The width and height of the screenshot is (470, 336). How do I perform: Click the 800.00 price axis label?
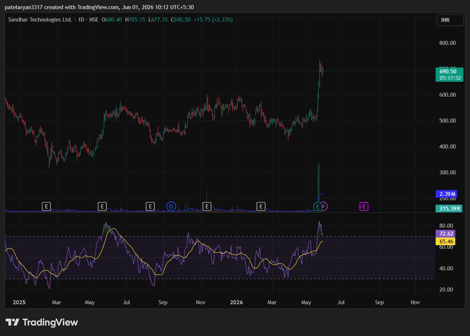[447, 43]
